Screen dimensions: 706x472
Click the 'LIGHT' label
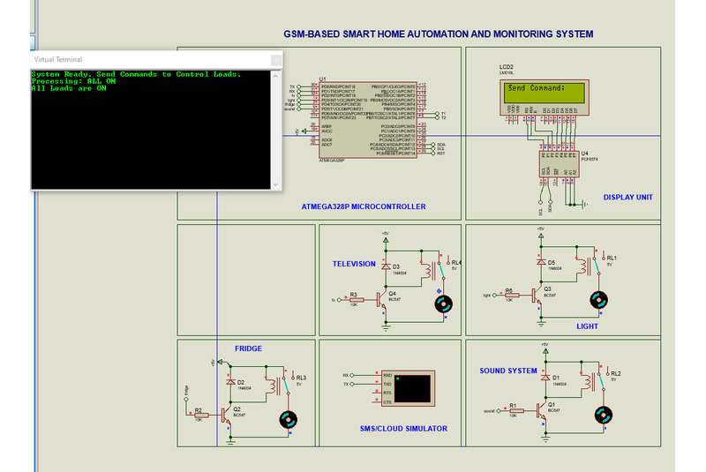coord(587,326)
